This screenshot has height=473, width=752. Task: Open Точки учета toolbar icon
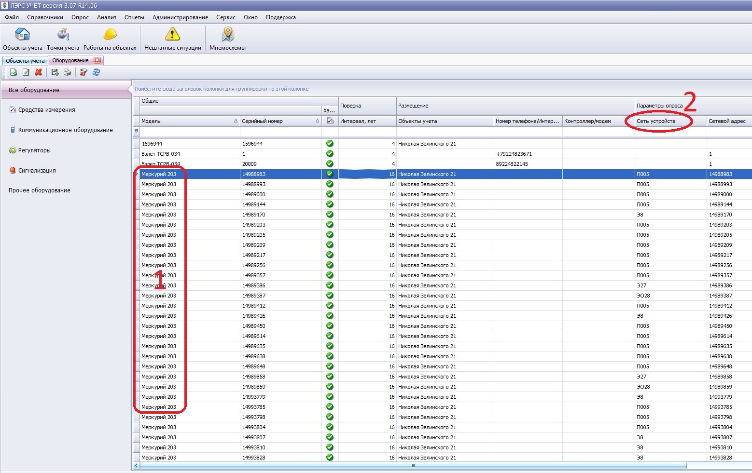63,39
